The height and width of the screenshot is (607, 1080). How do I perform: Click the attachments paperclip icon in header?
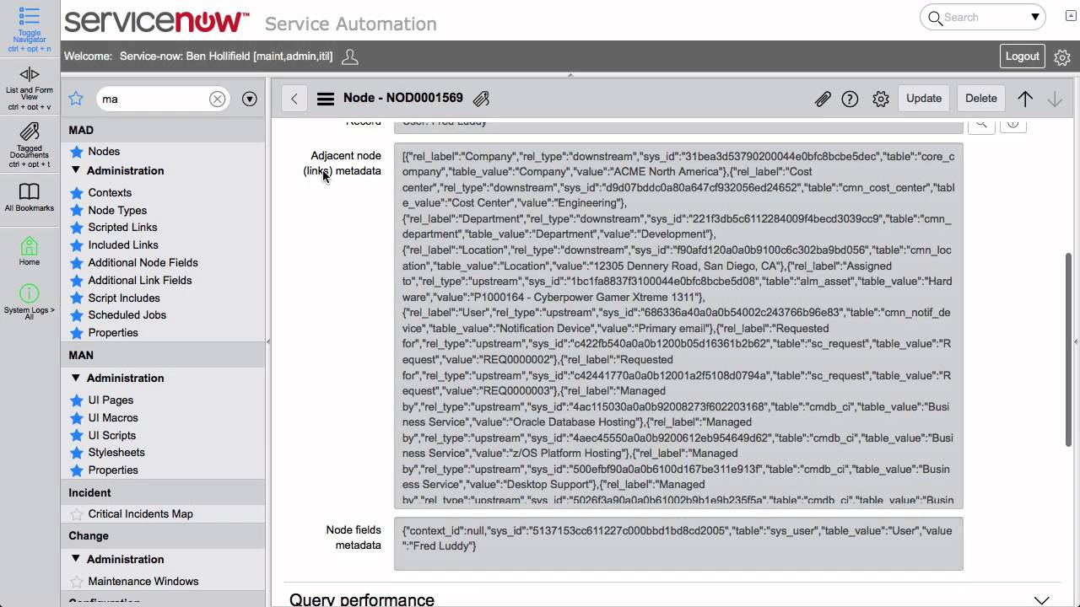coord(822,99)
